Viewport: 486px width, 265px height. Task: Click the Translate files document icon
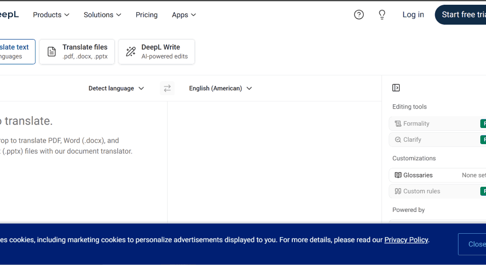[x=52, y=52]
